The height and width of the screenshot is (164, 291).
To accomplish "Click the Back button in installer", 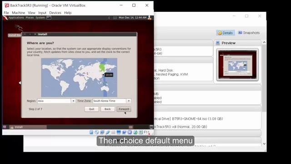I will [108, 109].
